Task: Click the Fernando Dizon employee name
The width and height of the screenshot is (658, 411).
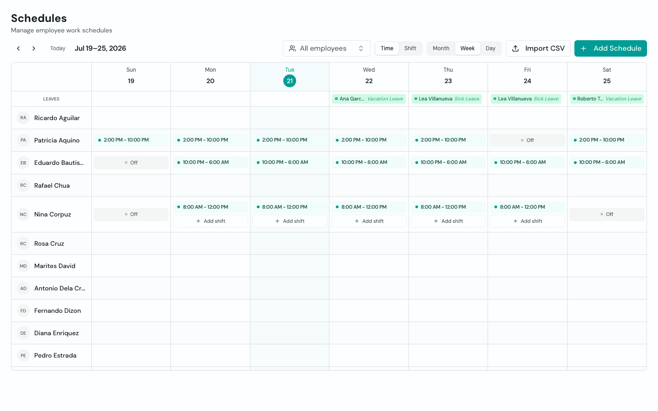Action: (58, 311)
